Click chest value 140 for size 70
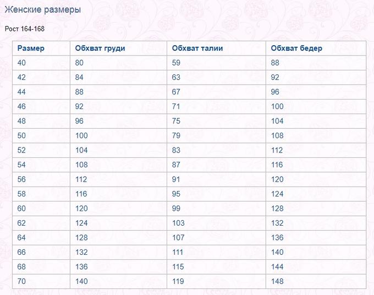Viewport: 374px width, 295px height. point(81,281)
